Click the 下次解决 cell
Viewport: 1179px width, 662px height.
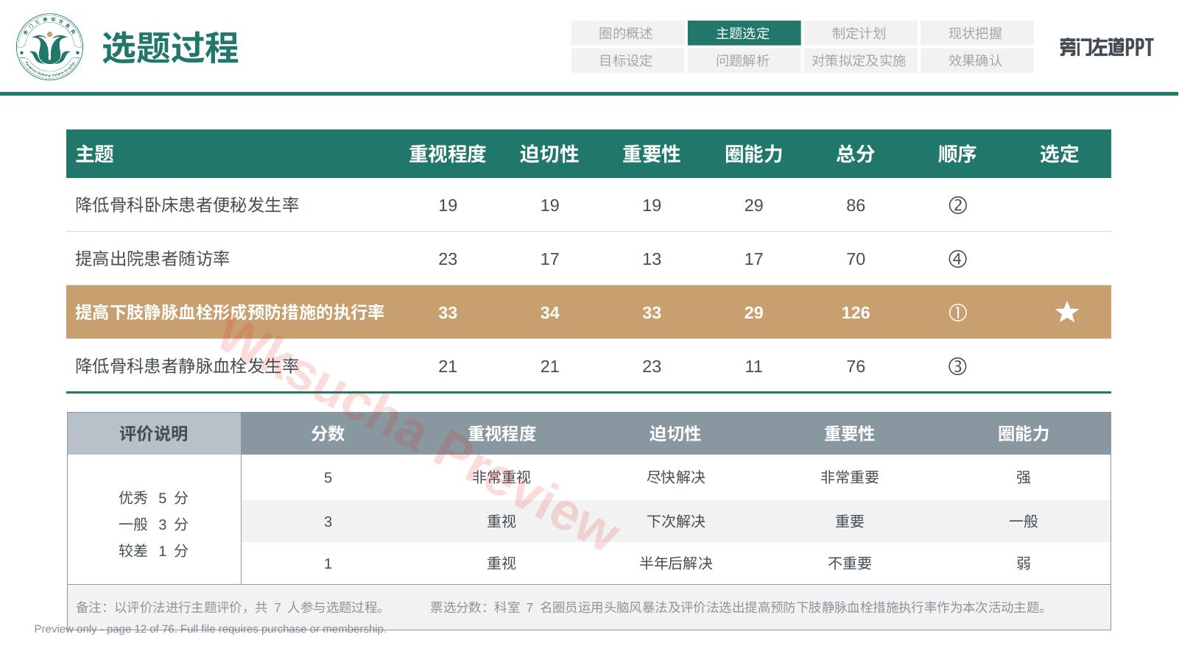(675, 522)
